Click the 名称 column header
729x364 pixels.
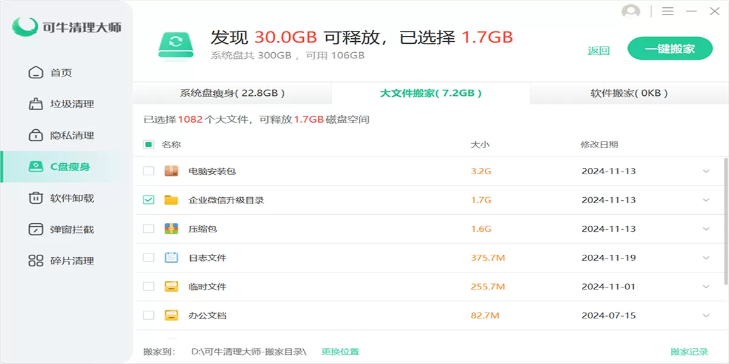click(x=171, y=144)
